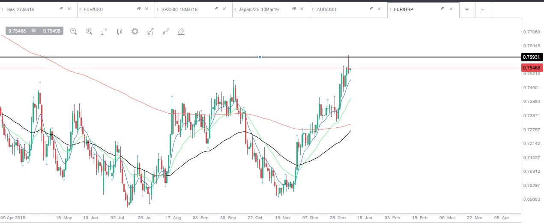
Task: Click the 15. Nov date label
Action: [283, 218]
